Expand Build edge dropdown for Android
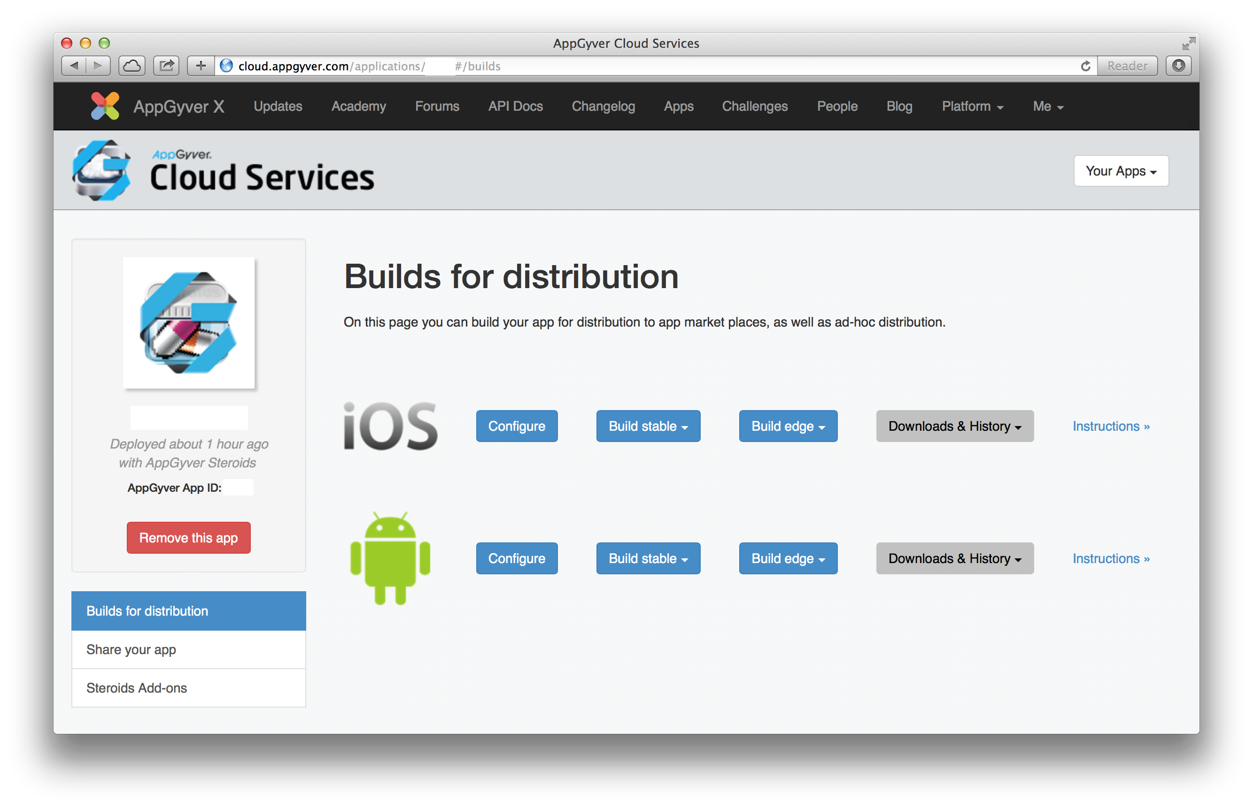Image resolution: width=1253 pixels, height=808 pixels. tap(788, 558)
